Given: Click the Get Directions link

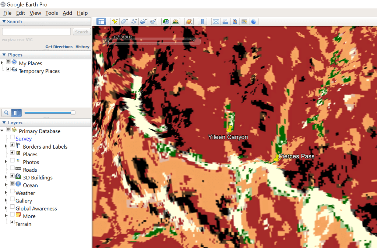Looking at the screenshot, I should pyautogui.click(x=59, y=47).
